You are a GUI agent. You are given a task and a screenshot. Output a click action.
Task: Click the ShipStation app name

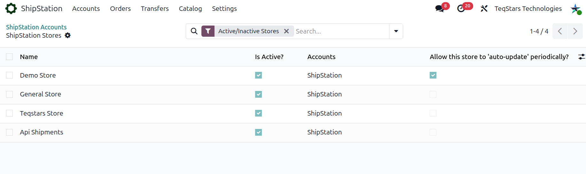pos(42,9)
